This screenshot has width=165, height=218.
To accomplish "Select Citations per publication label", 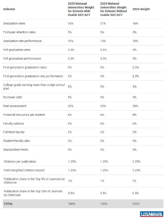I will (20, 161).
